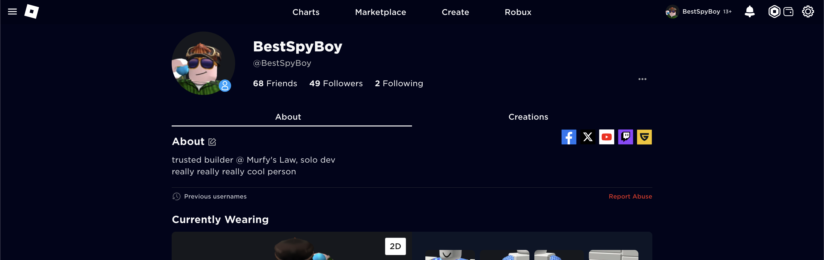Viewport: 824px width, 260px height.
Task: Click the 13+ age label
Action: click(727, 12)
